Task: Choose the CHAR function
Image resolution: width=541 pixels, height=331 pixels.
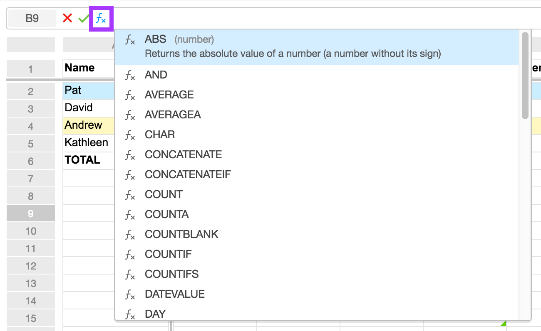Action: click(159, 135)
